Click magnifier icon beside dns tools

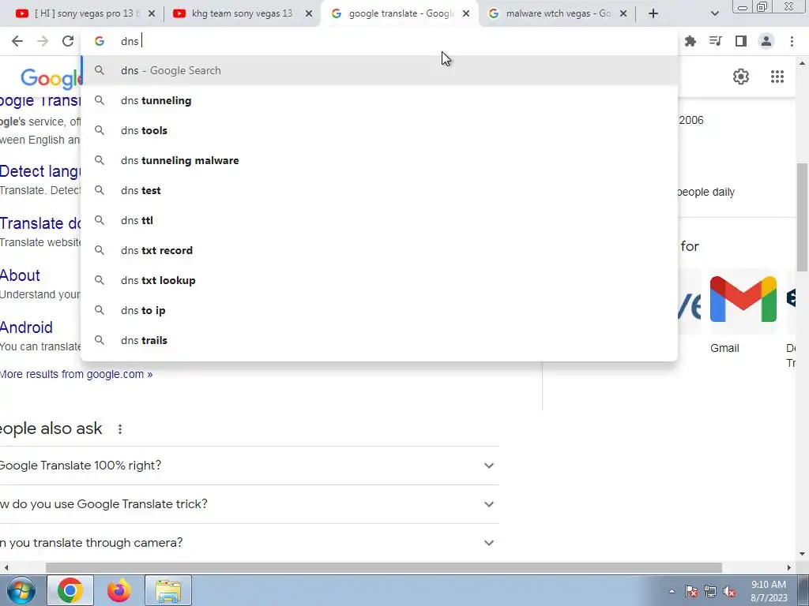100,130
